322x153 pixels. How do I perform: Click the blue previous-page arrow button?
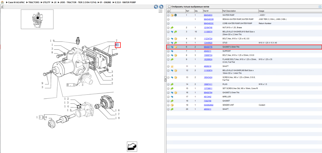(x=156, y=7)
